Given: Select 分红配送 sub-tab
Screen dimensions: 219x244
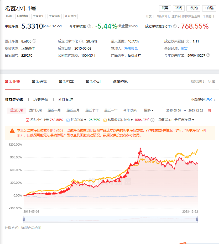Looking at the screenshot, I should coord(66,100).
